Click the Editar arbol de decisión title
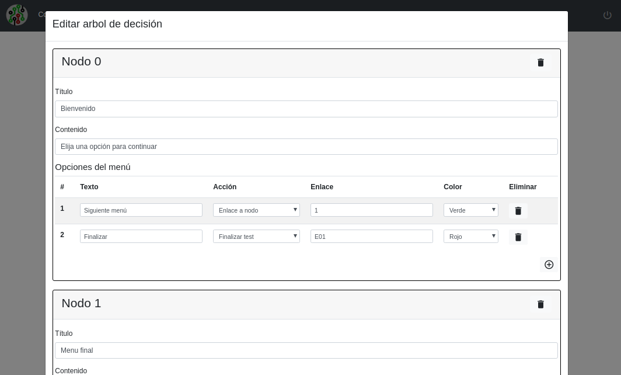Viewport: 621px width, 375px height. click(107, 24)
